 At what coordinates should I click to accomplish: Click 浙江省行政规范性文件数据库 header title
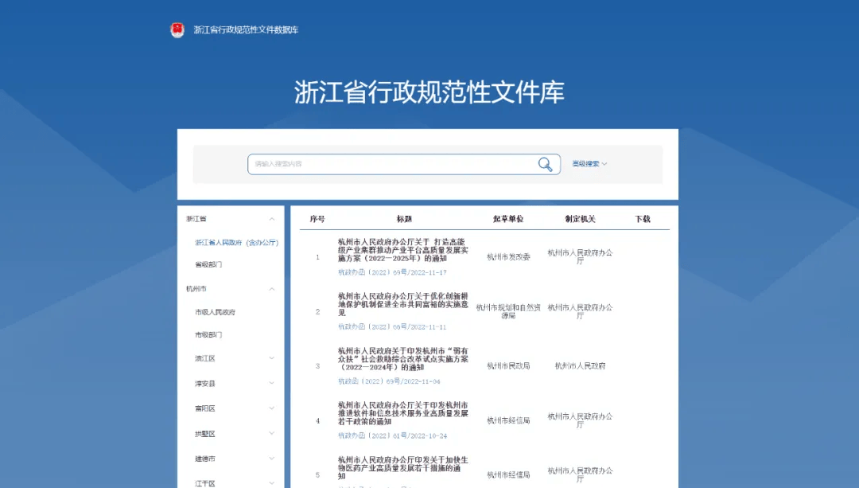tap(246, 30)
